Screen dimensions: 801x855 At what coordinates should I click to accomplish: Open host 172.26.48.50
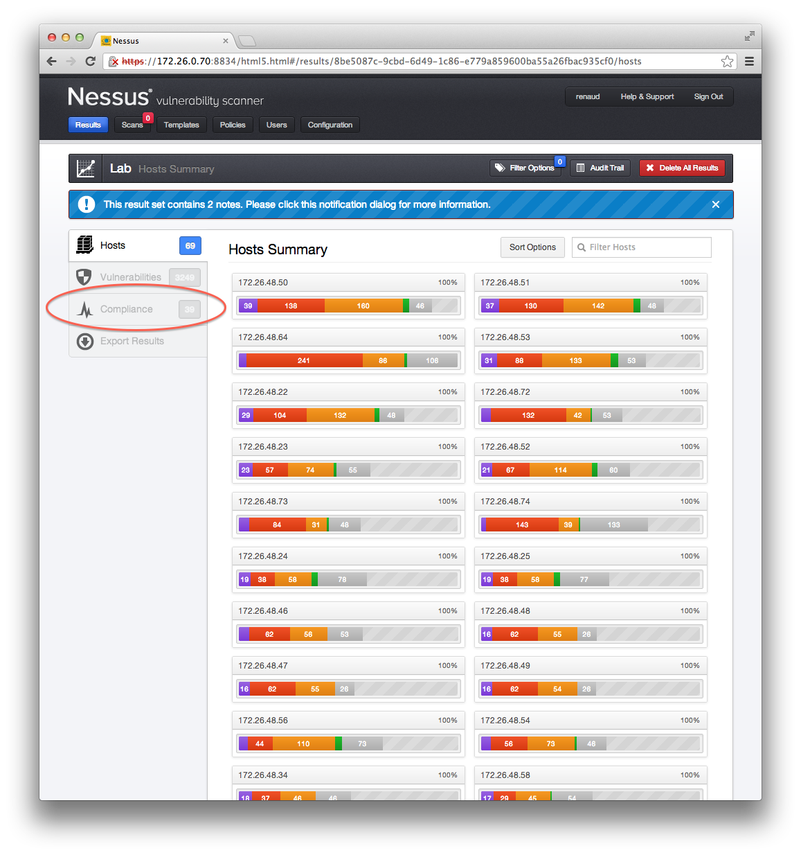point(348,295)
